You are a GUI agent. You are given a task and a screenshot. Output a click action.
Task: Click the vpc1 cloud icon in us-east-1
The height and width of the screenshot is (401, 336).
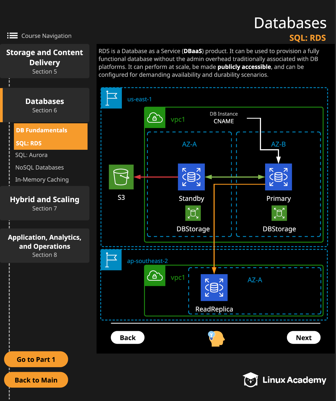click(155, 118)
